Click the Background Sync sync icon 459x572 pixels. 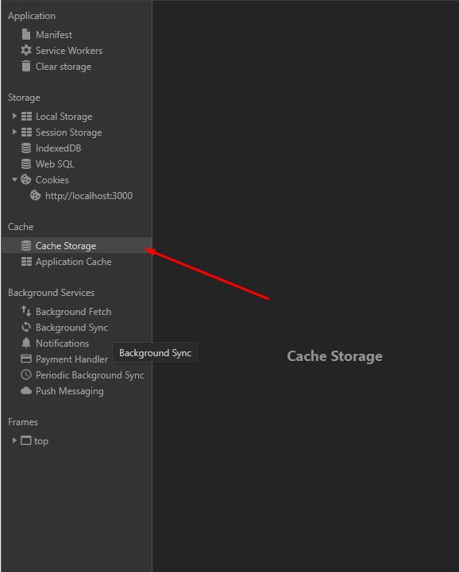pyautogui.click(x=26, y=327)
